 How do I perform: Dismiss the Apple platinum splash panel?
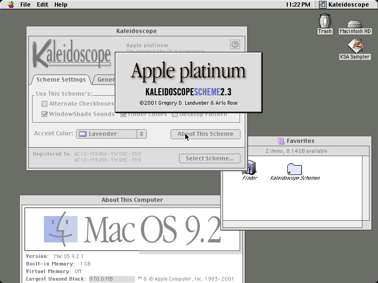pyautogui.click(x=189, y=82)
